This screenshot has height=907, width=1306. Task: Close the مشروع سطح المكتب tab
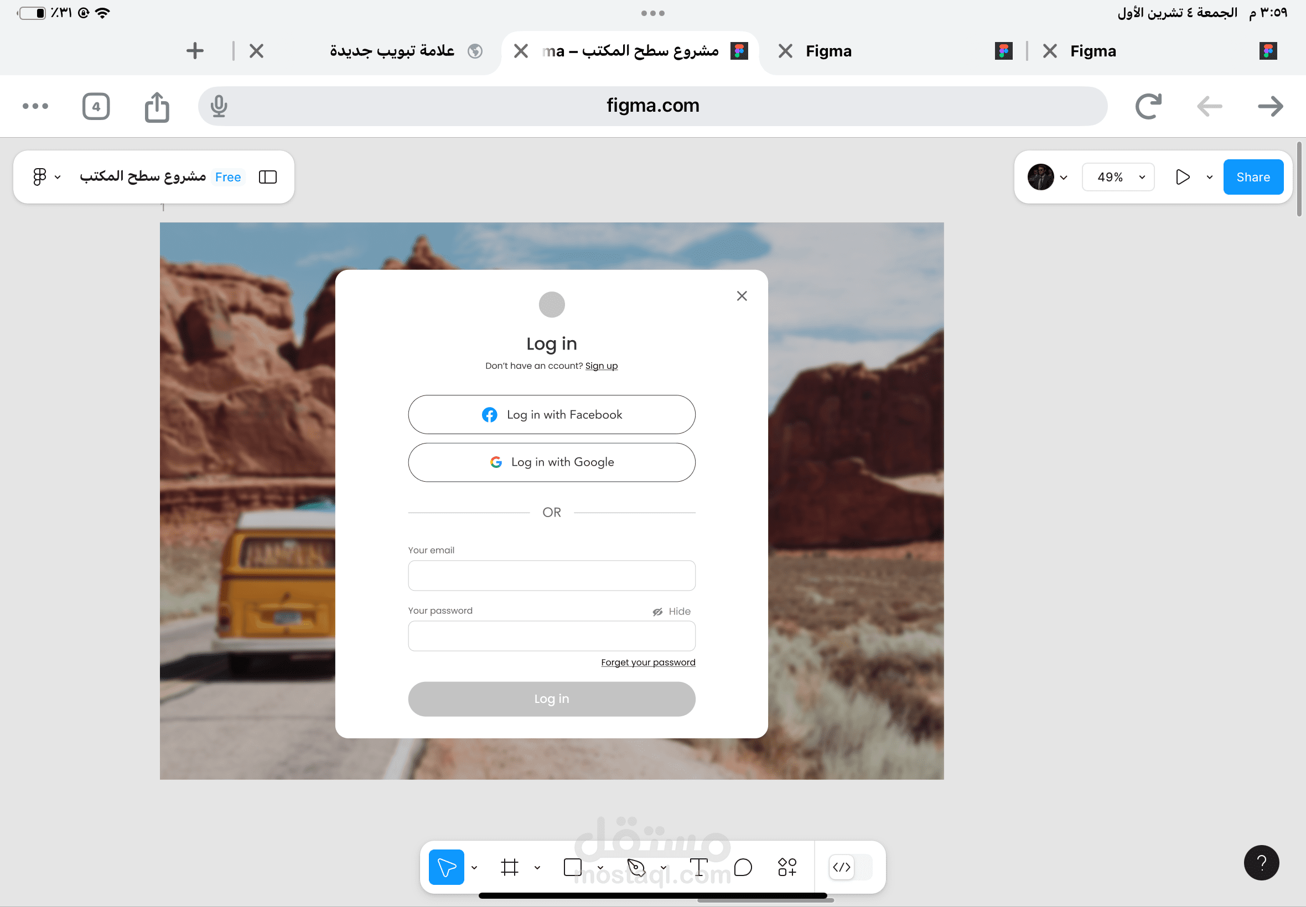click(521, 51)
